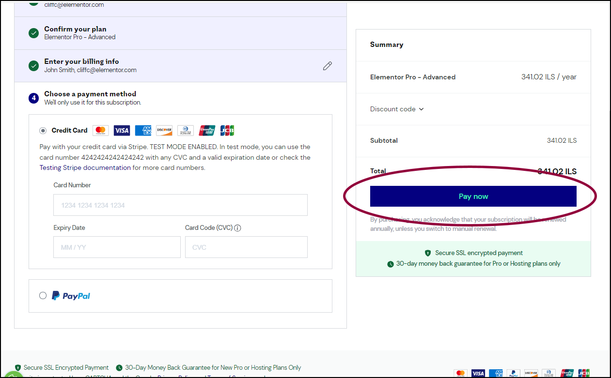Image resolution: width=611 pixels, height=378 pixels.
Task: Click the Visa card logo
Action: click(122, 130)
